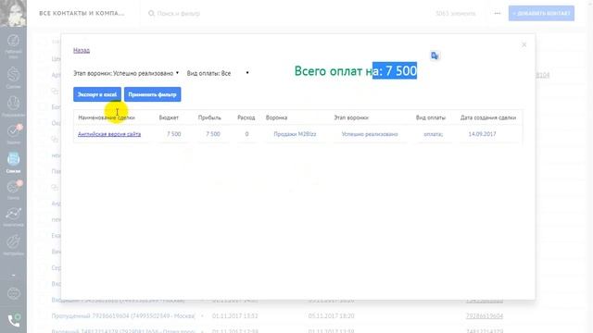Click the Успешно реализовано cell in table row
The height and width of the screenshot is (333, 593).
370,134
